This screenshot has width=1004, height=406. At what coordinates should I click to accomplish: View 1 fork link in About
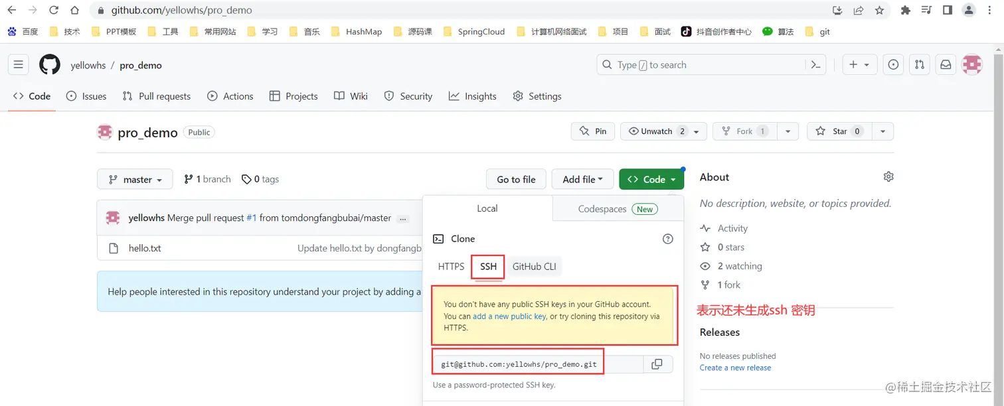720,285
